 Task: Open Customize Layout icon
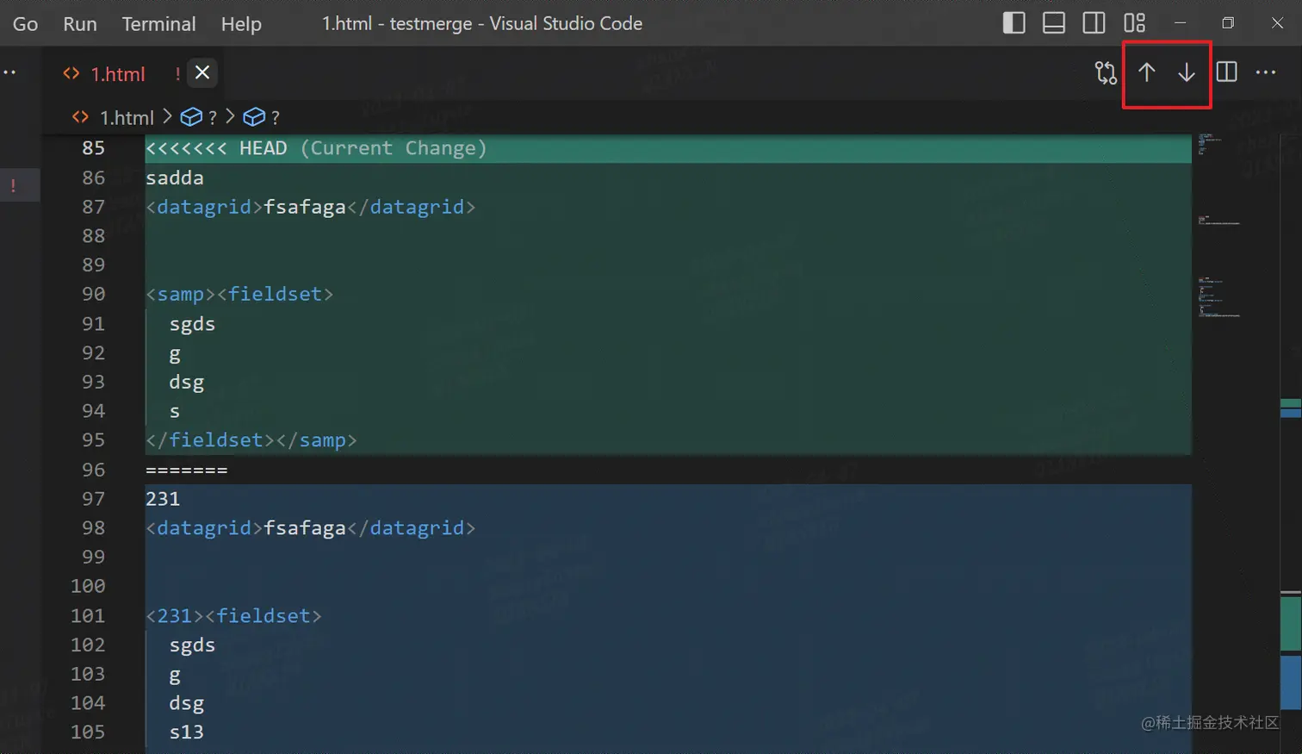click(x=1134, y=23)
